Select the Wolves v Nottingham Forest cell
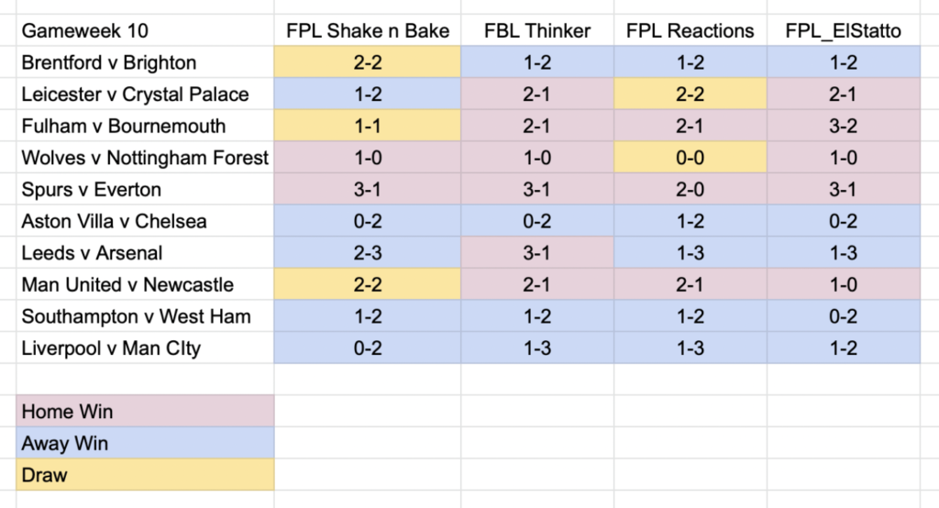939x508 pixels. [145, 158]
